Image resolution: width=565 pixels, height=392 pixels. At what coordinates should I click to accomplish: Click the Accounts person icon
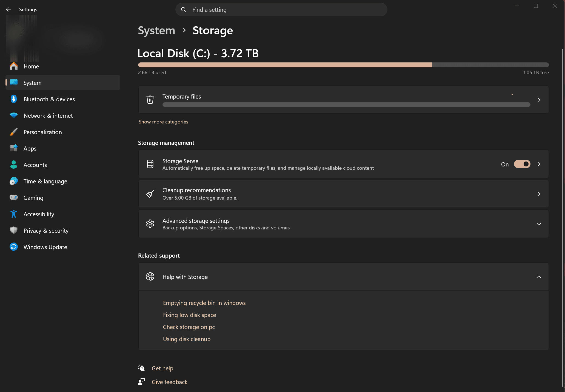pos(14,165)
